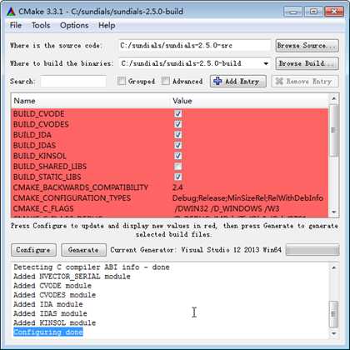Enable the BUILD_SHARED_LIBS checkbox
This screenshot has width=350, height=350.
(x=178, y=167)
